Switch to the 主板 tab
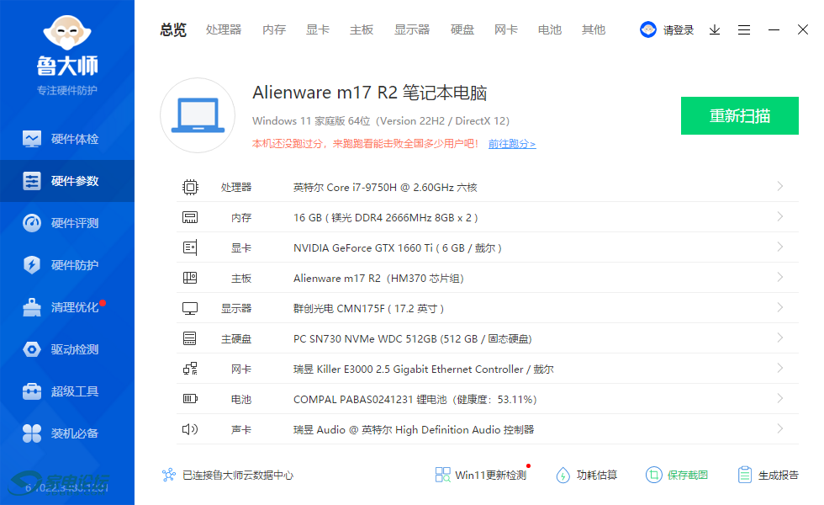Viewport: 824px width, 505px height. [362, 30]
